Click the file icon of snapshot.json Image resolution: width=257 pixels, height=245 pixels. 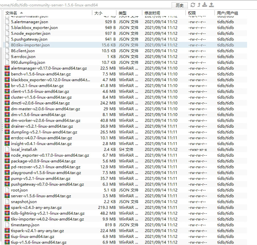7,202
